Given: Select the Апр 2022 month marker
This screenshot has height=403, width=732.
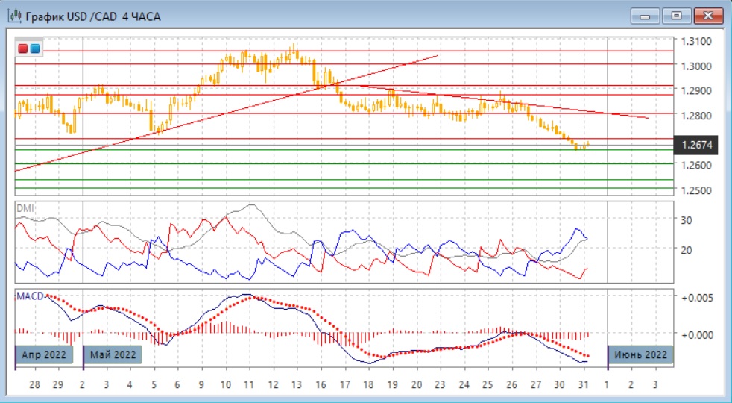Looking at the screenshot, I should (x=44, y=354).
